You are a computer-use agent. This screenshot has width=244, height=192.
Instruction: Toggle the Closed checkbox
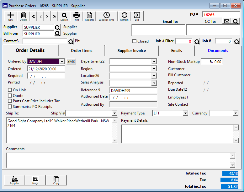coord(134,41)
